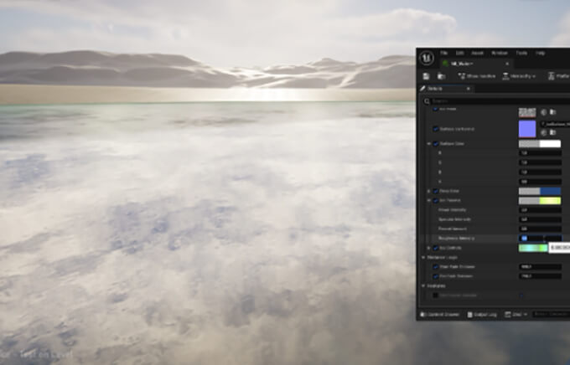Open the Tools menu

coord(521,53)
